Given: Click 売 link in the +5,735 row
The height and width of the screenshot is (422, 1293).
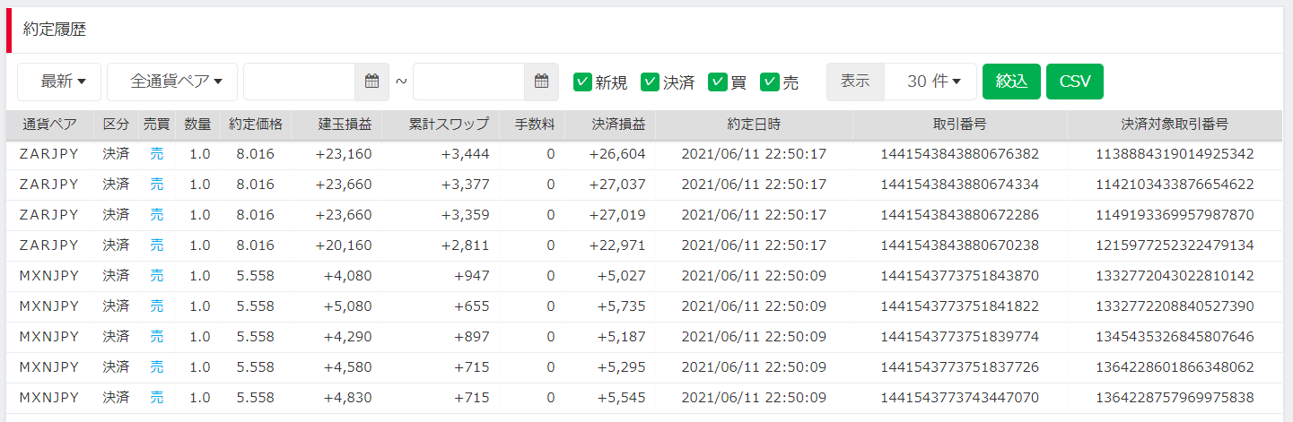Looking at the screenshot, I should (157, 306).
